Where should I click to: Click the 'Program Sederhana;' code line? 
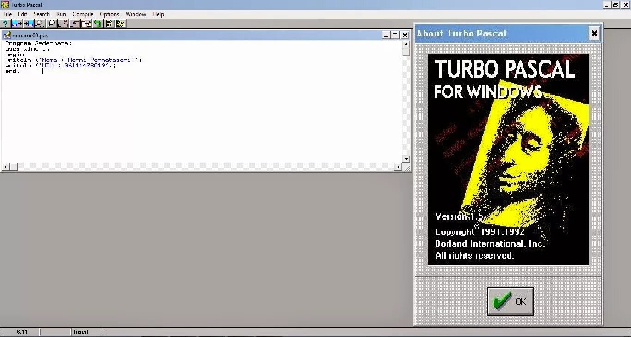coord(38,43)
